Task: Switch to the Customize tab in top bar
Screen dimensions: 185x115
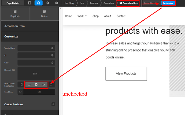Action: pyautogui.click(x=168, y=3)
